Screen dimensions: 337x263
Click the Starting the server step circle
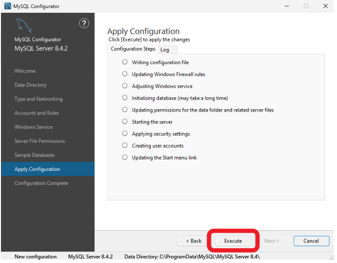[x=125, y=122]
